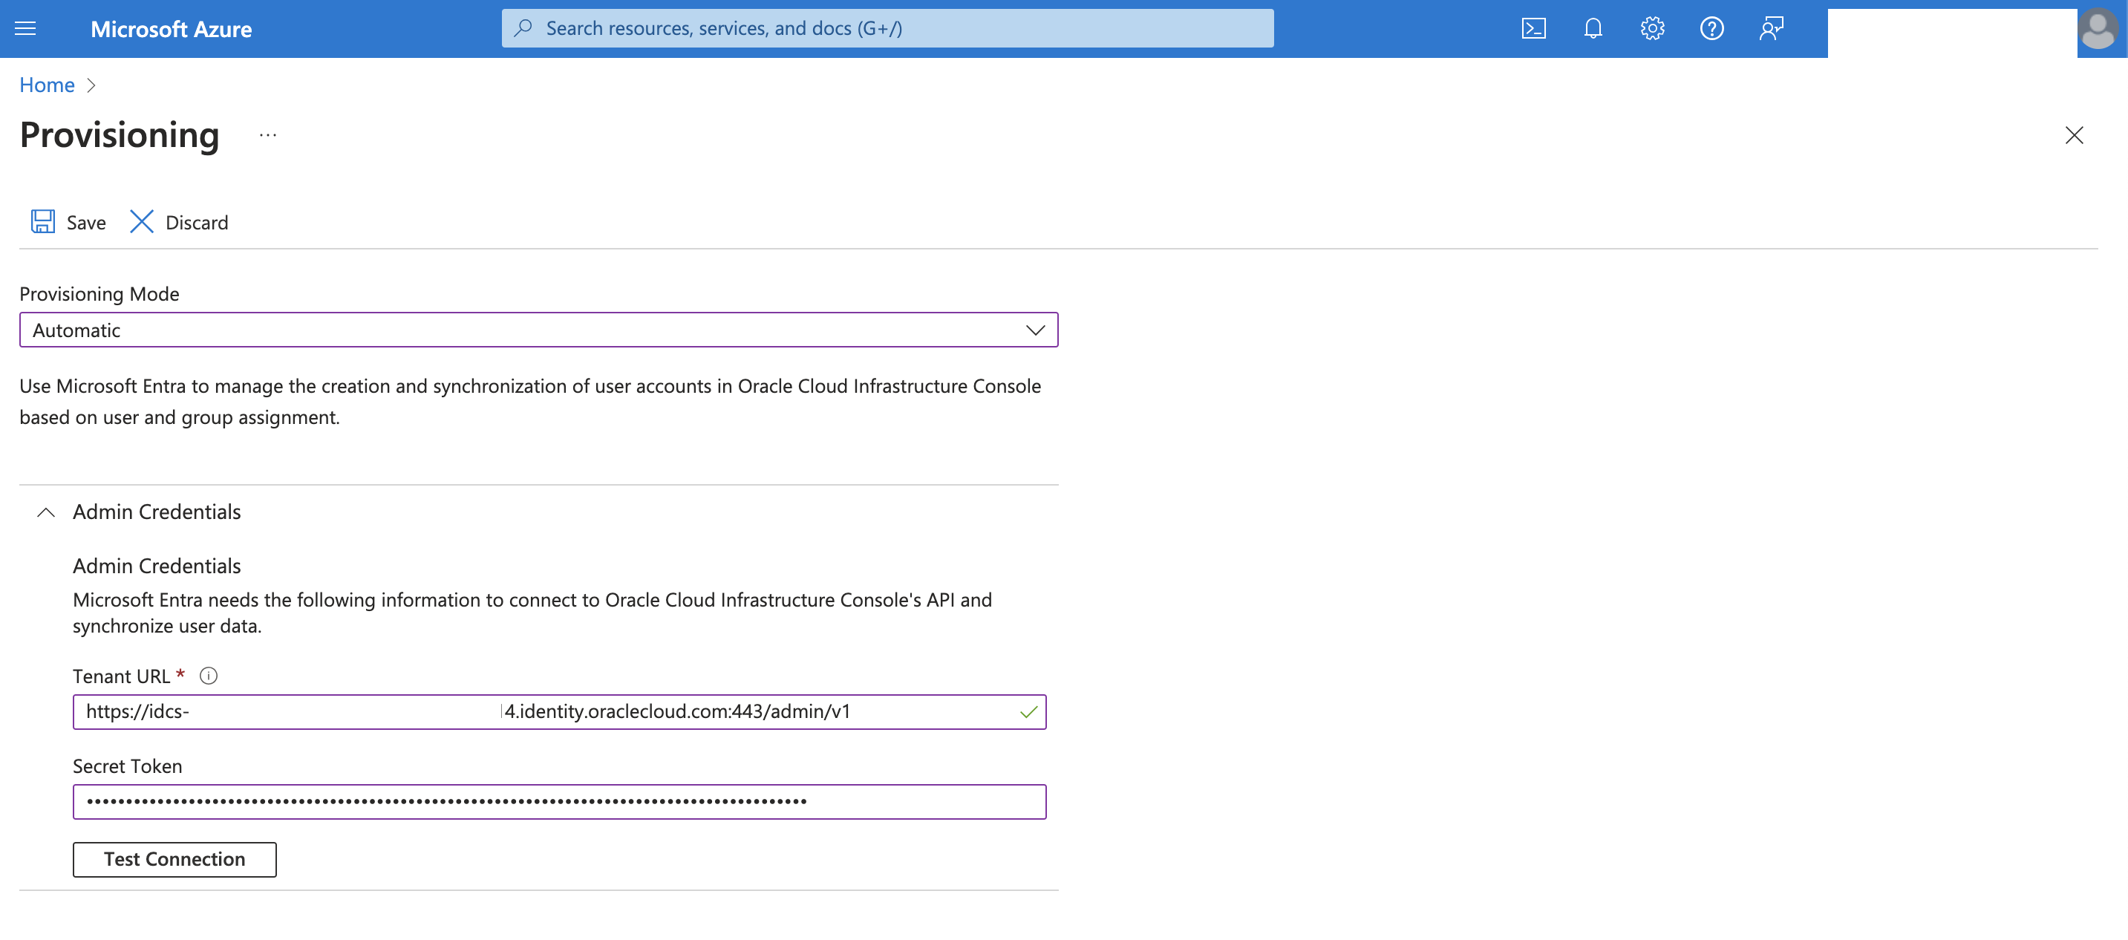This screenshot has width=2128, height=940.
Task: Click the Tenant URL info icon
Action: coord(209,676)
